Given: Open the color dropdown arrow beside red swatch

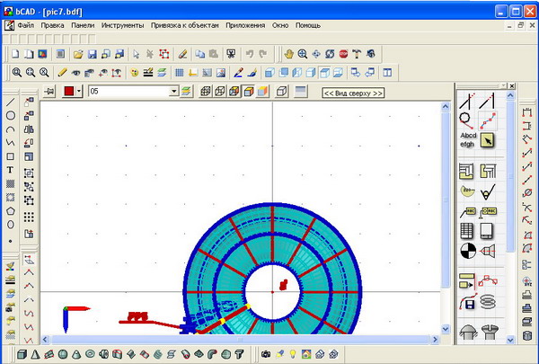Looking at the screenshot, I should tap(80, 92).
